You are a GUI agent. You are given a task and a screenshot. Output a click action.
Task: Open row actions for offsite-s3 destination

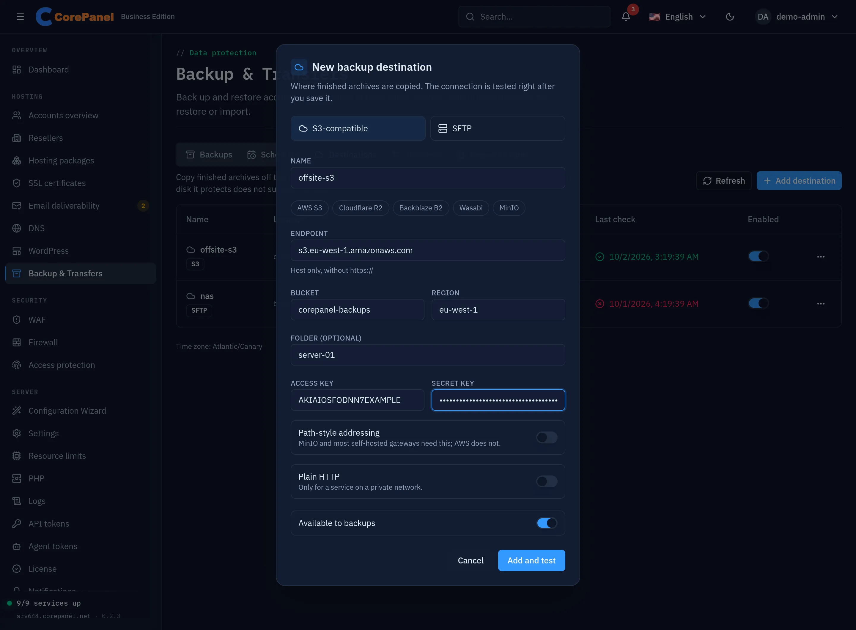point(821,257)
